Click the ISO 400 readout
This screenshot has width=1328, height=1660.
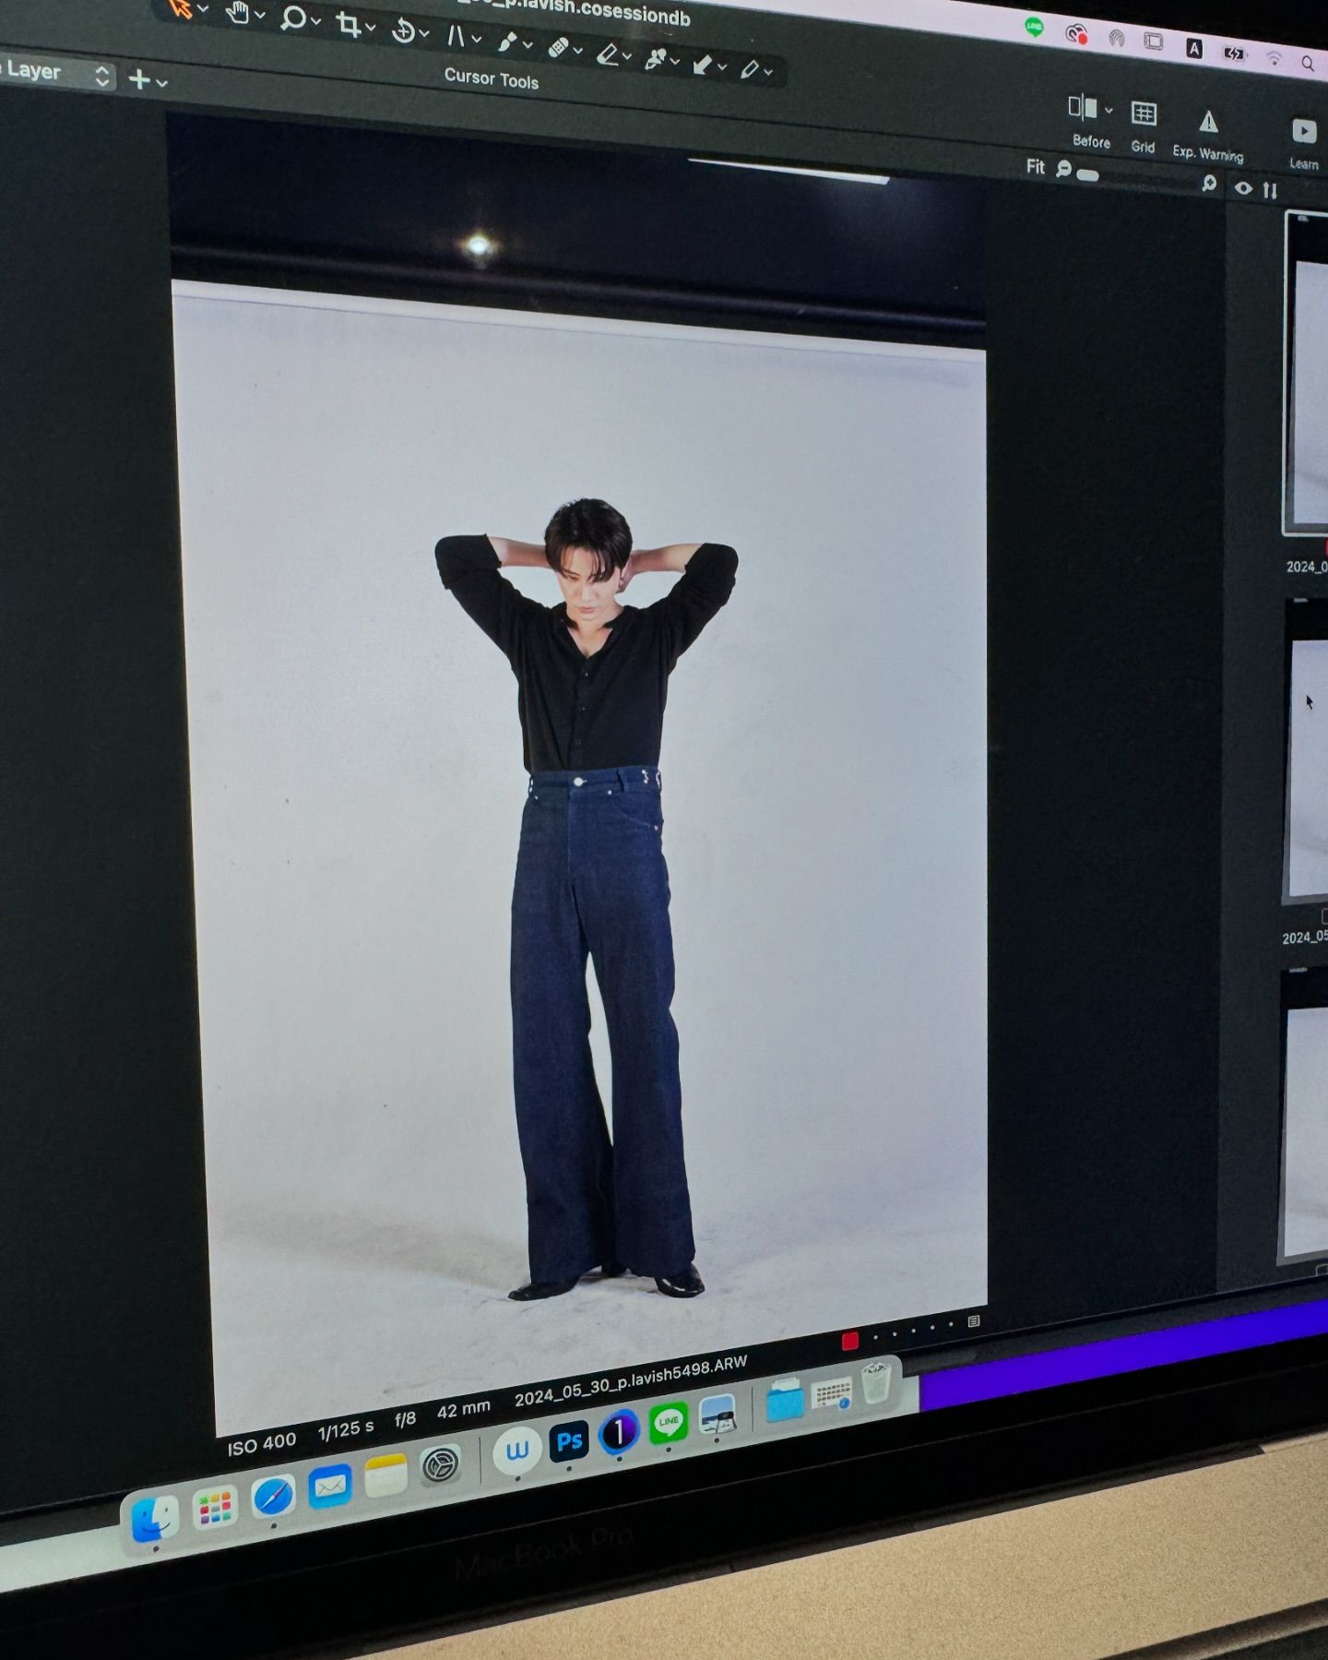262,1443
